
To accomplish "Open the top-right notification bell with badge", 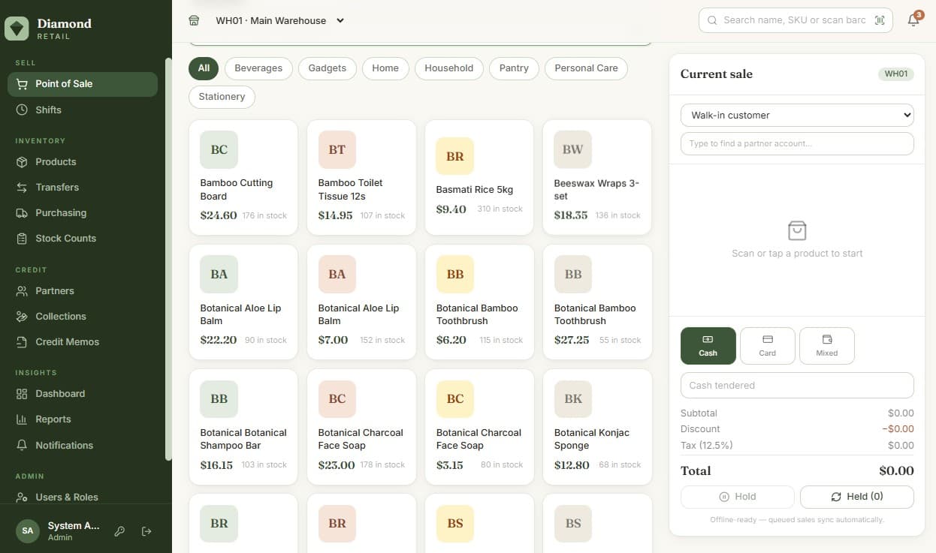I will 913,20.
